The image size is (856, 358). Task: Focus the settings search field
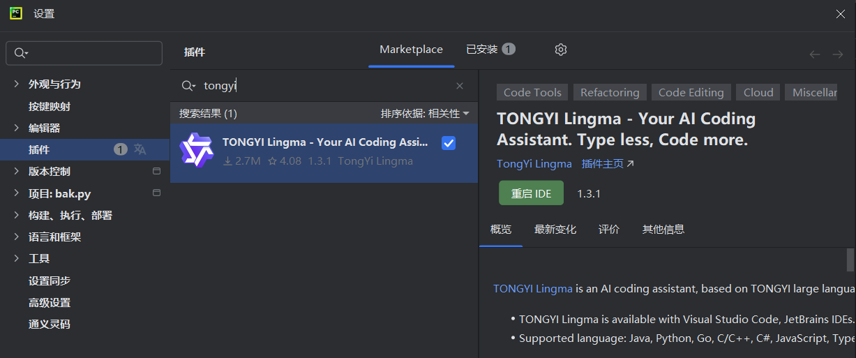pos(84,53)
